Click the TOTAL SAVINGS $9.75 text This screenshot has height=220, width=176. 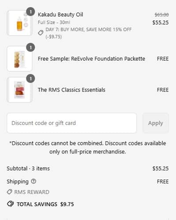(45, 204)
